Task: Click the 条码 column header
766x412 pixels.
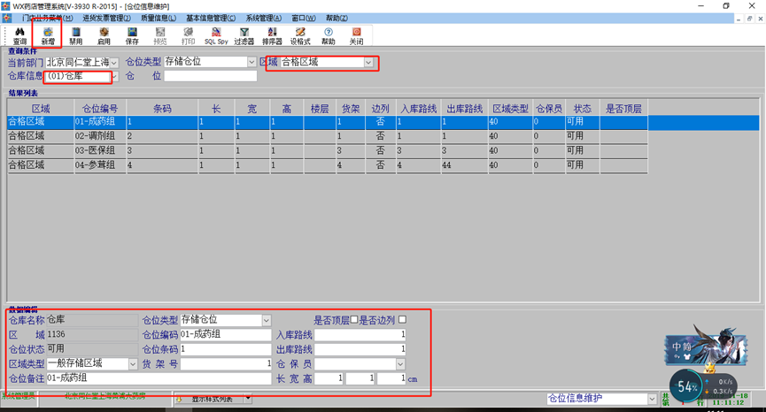Action: tap(162, 108)
